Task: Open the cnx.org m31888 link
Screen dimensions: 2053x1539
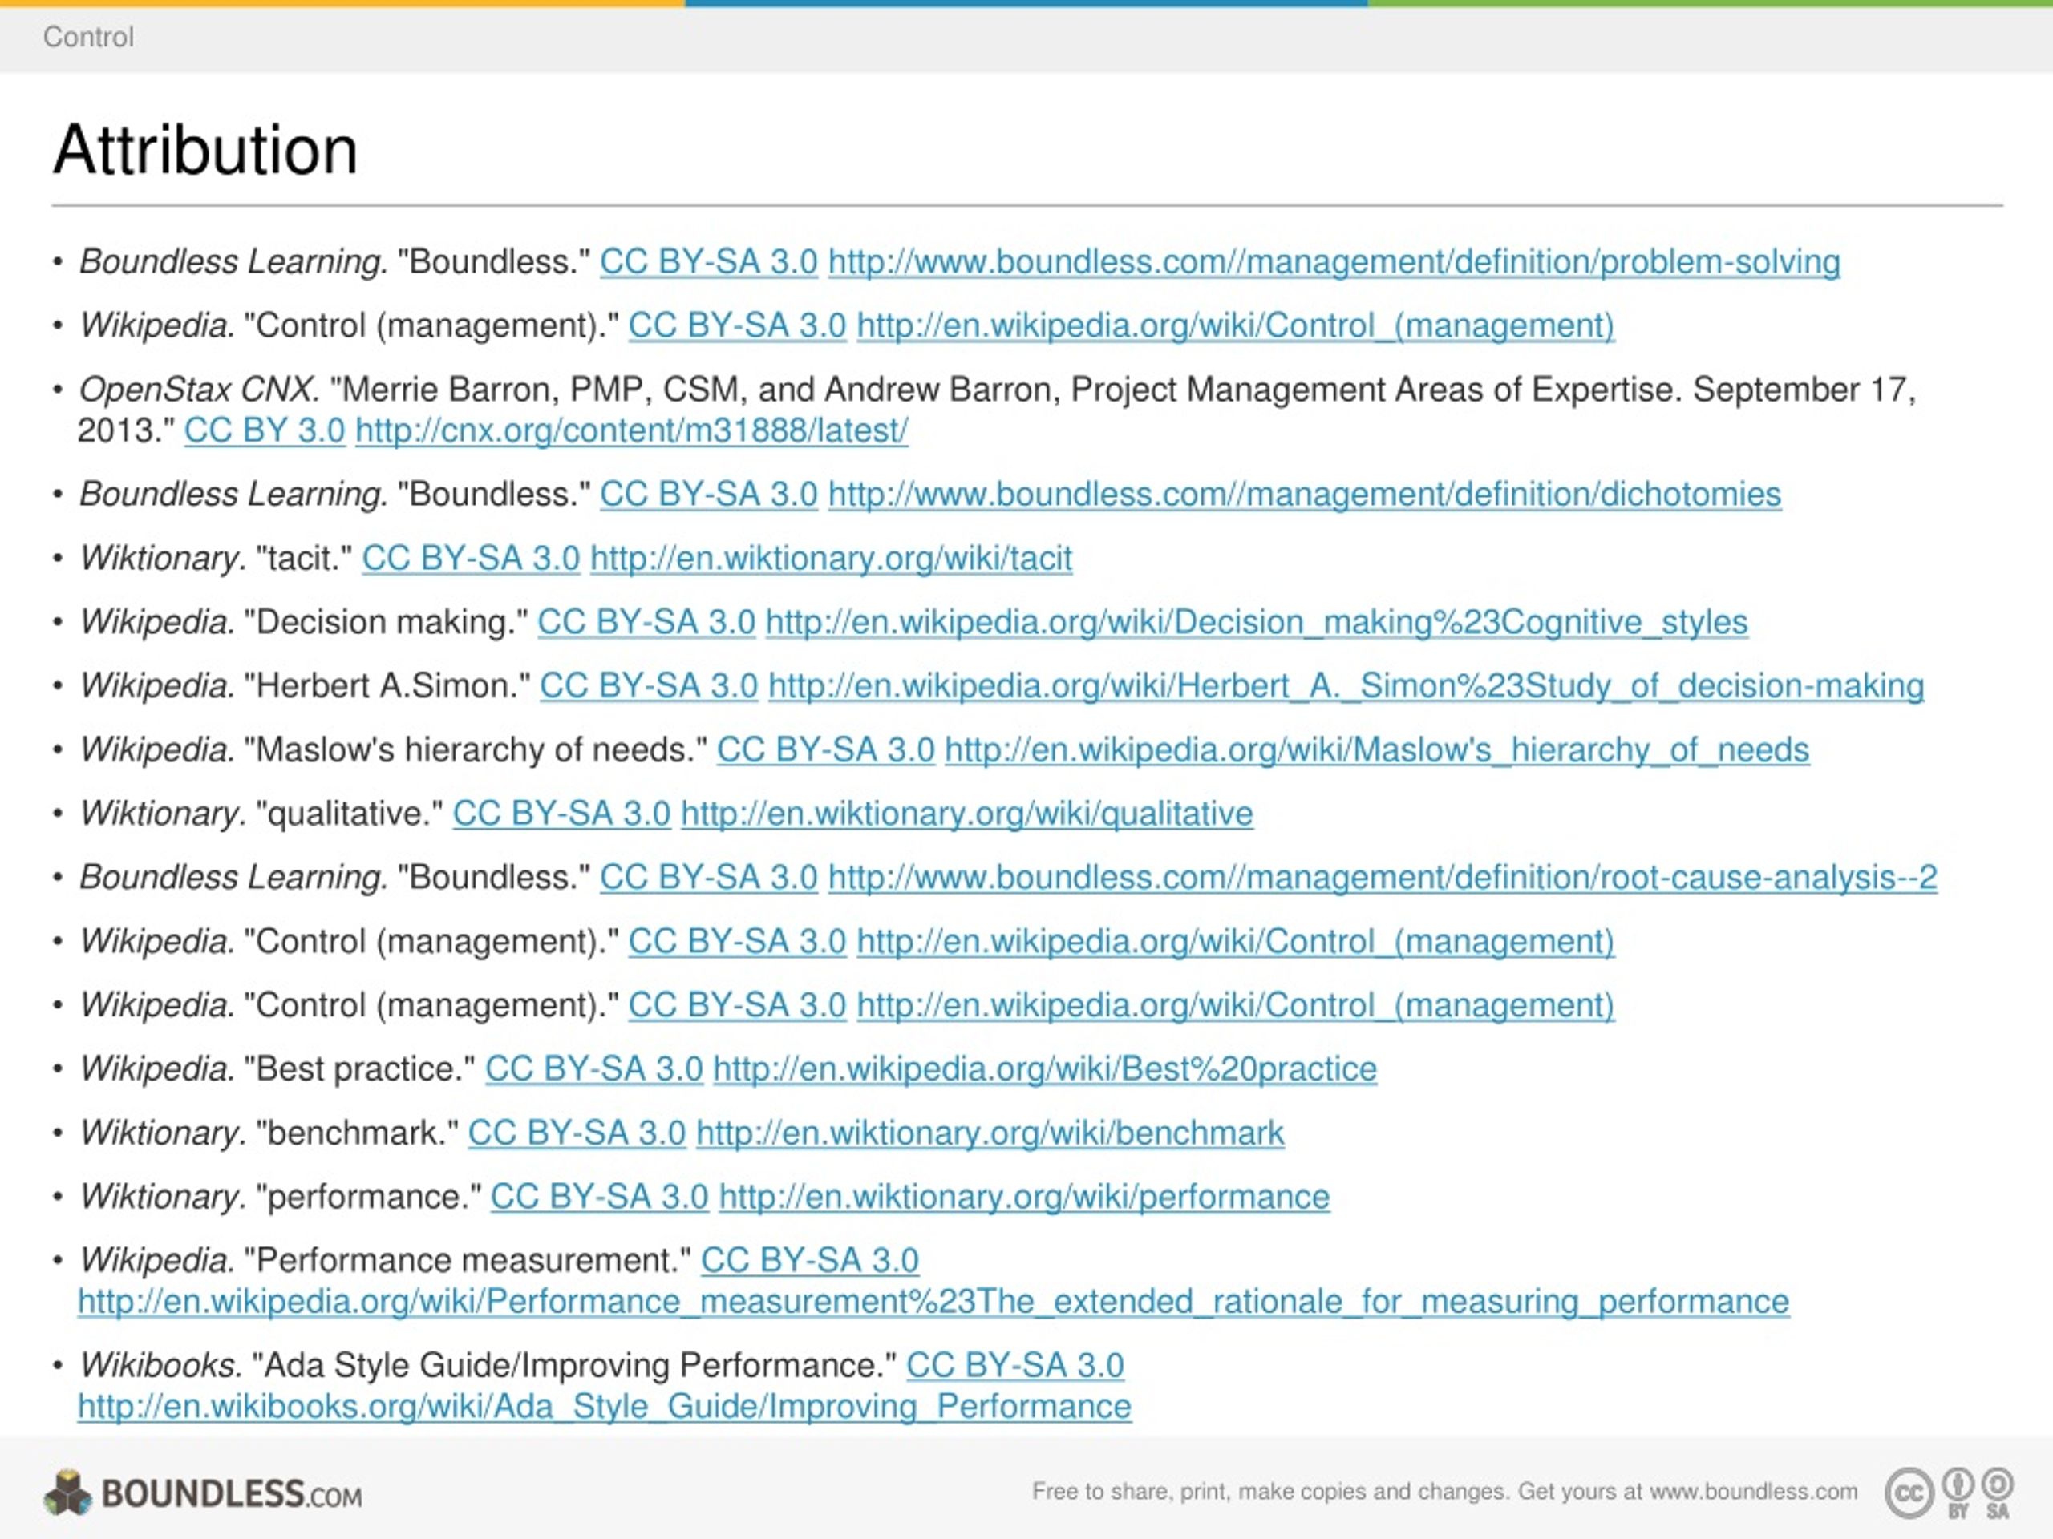Action: 631,430
